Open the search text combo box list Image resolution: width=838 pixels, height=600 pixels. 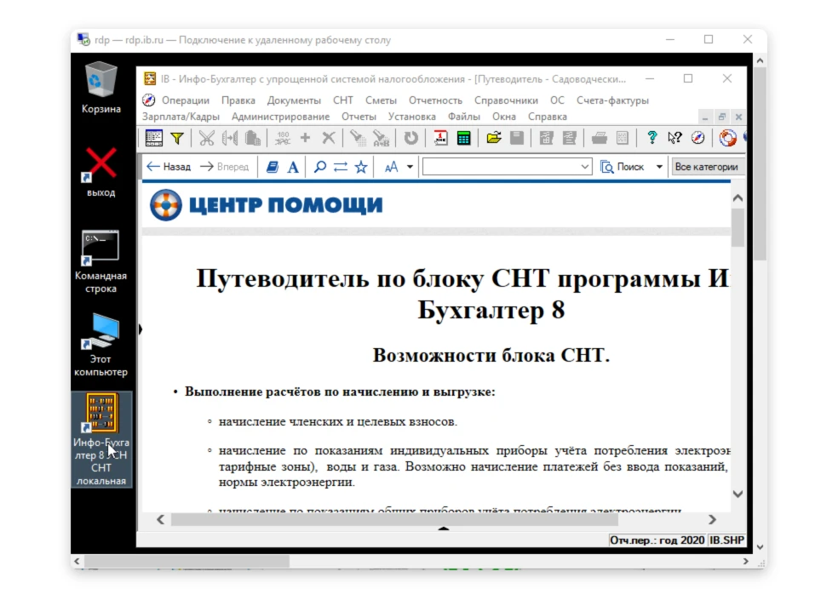point(585,167)
